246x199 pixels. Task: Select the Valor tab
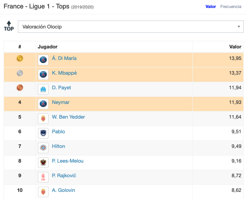[211, 7]
